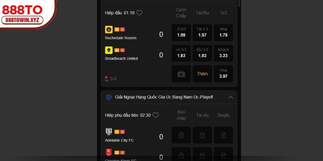Pick Hòa draw odds 3.97
323x161 pixels.
223,74
